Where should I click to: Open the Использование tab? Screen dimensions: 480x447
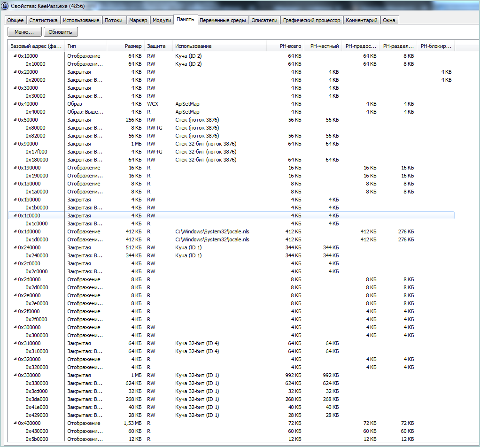click(81, 20)
